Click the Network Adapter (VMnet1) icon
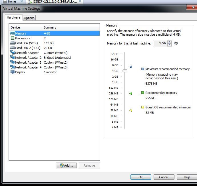Viewport: 197px width, 186px height. pos(13,52)
